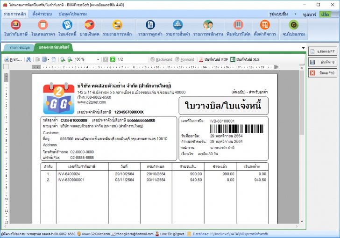Click the page setup lines icon
Screen dimensions: 340x238
[x=54, y=59]
